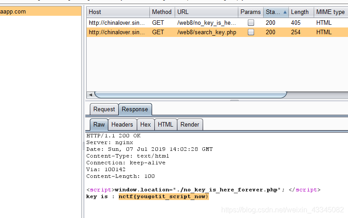Open the HTML view tab
The width and height of the screenshot is (348, 218).
click(166, 124)
